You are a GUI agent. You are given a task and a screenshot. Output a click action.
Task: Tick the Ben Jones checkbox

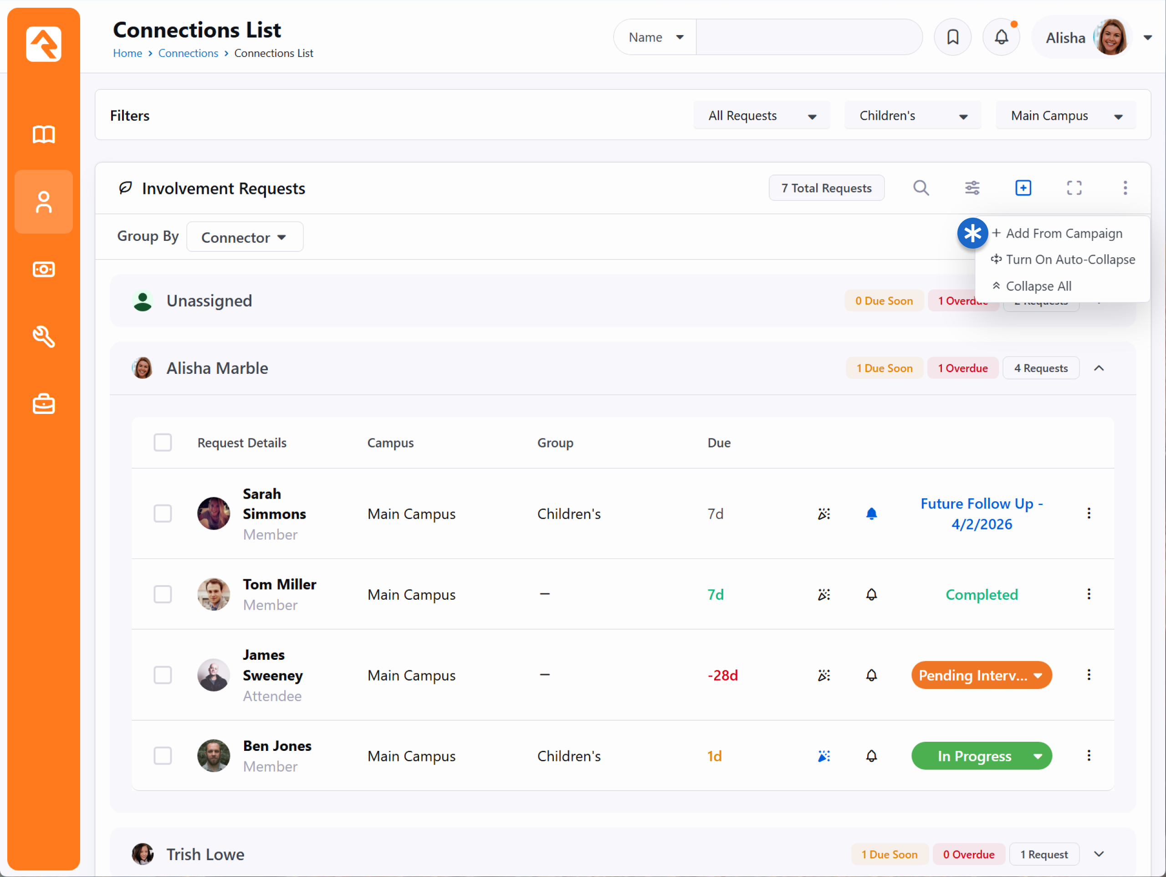[x=162, y=755]
